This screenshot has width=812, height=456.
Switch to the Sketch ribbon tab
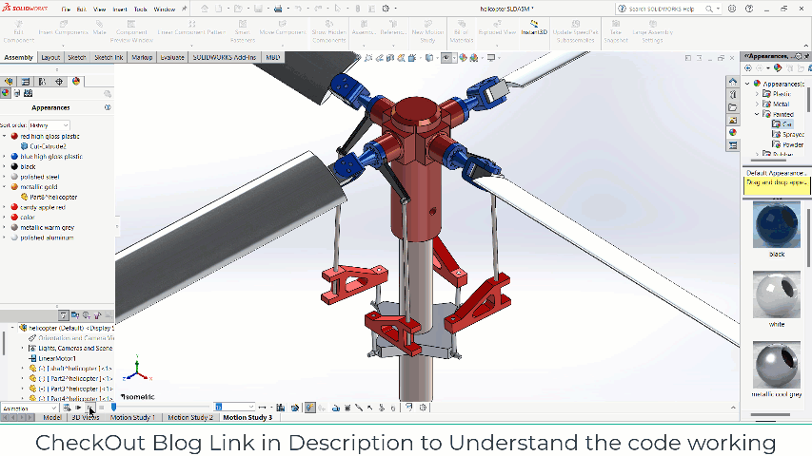pos(77,57)
